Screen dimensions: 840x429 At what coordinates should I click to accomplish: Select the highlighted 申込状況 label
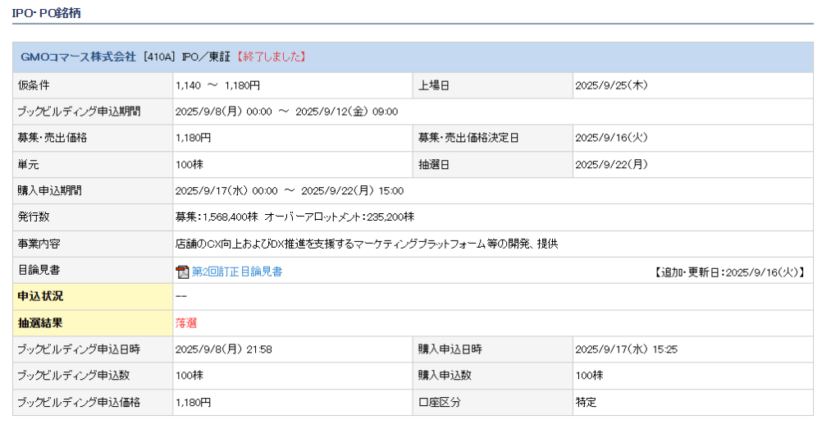click(x=40, y=296)
